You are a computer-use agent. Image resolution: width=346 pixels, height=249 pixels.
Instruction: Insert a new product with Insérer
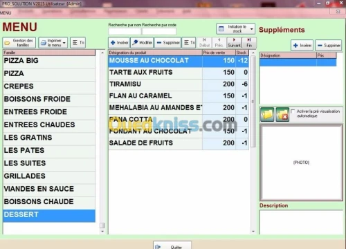point(119,43)
